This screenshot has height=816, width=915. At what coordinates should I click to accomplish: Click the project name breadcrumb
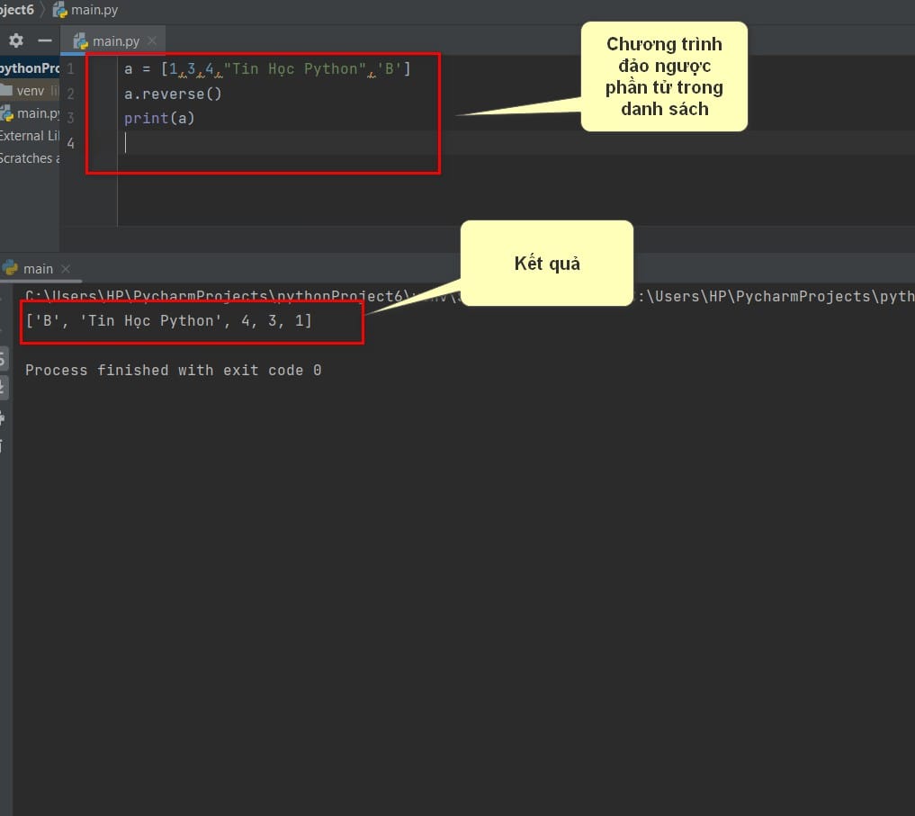[x=16, y=11]
